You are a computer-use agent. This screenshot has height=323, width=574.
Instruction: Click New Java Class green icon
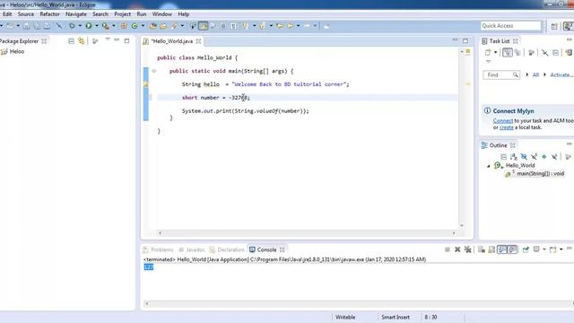pyautogui.click(x=135, y=26)
